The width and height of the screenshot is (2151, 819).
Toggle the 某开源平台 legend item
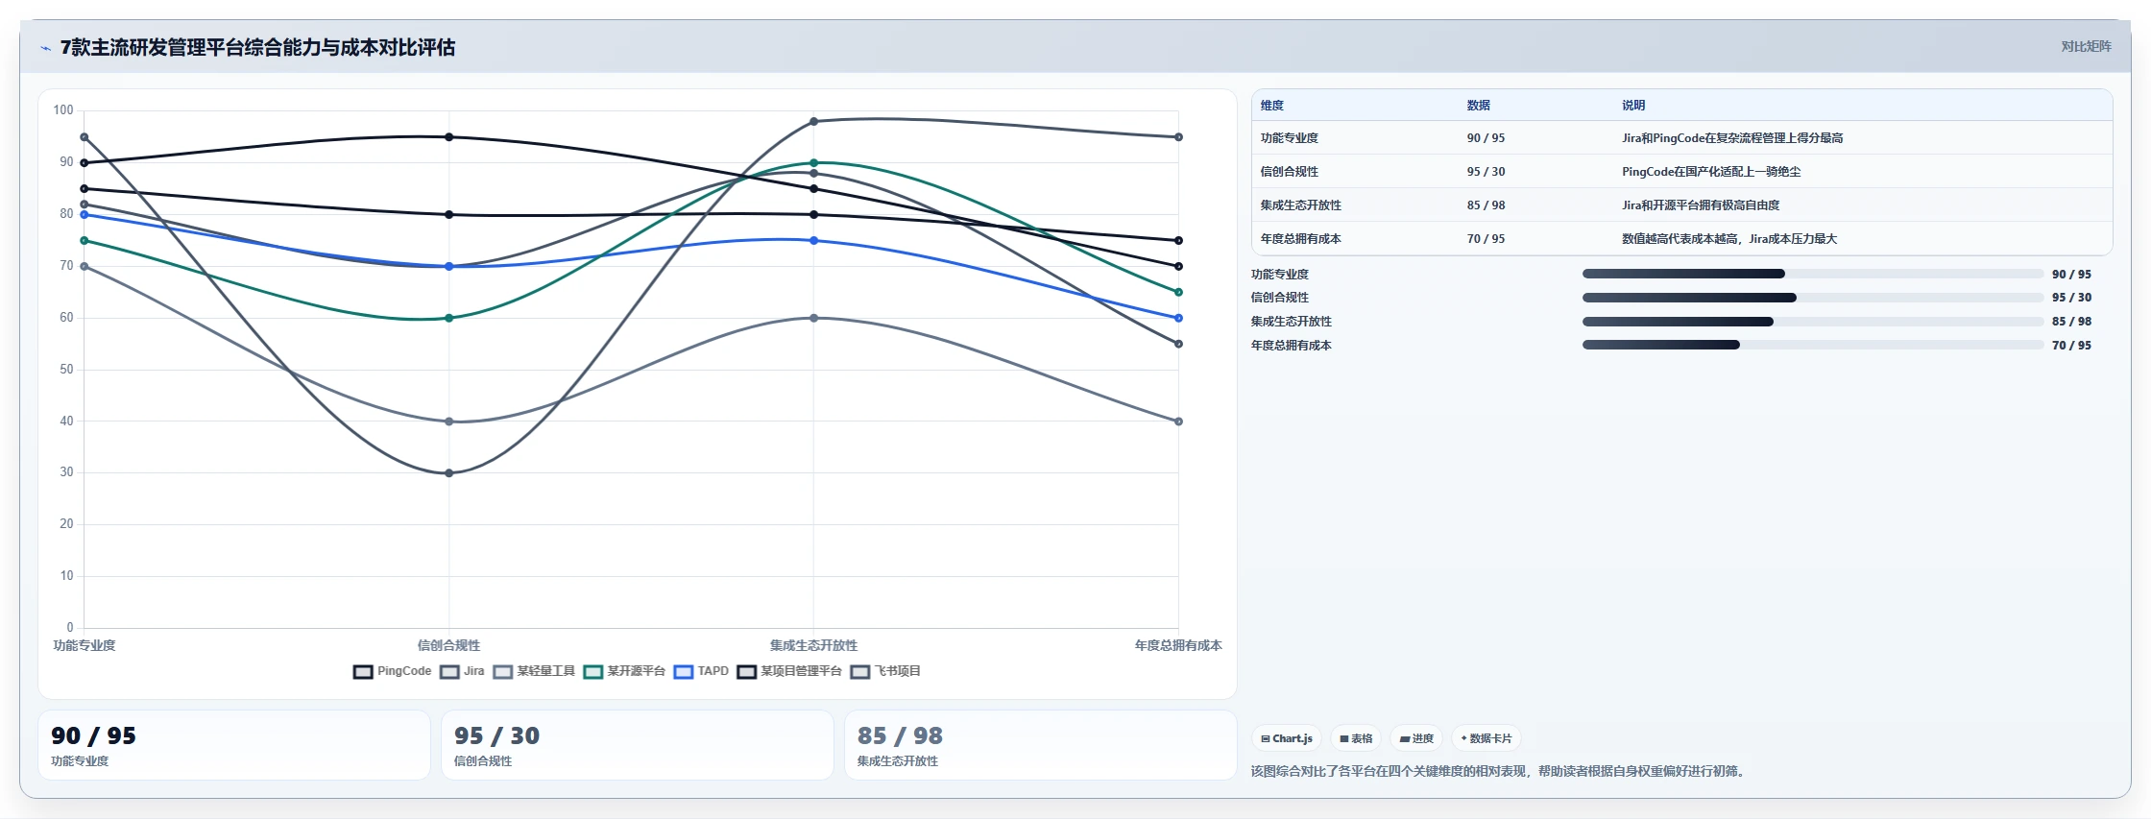point(624,671)
